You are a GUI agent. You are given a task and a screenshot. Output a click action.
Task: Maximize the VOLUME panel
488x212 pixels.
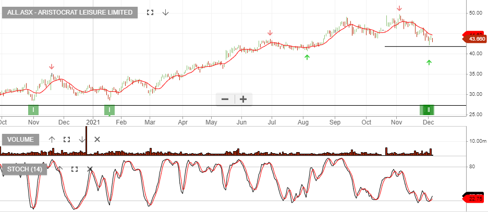[x=67, y=139]
